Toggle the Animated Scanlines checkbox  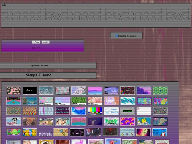(x=117, y=36)
